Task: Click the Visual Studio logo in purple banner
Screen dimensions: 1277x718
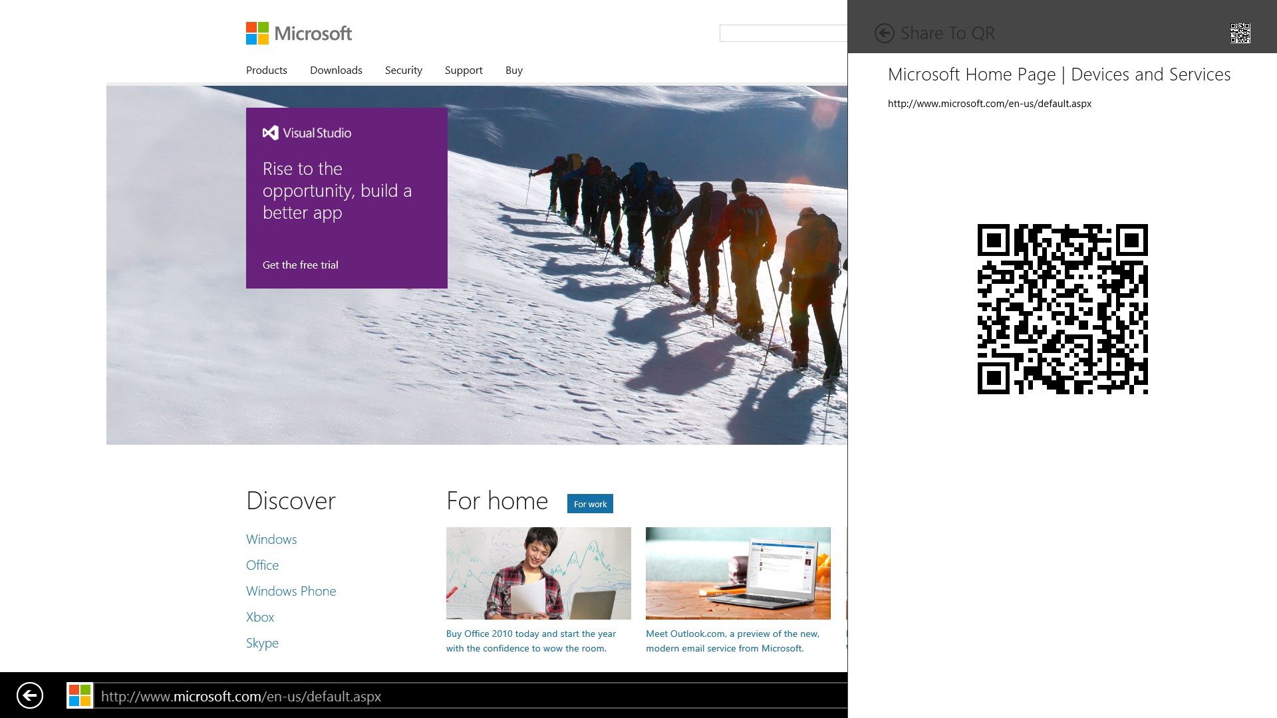Action: click(x=307, y=133)
